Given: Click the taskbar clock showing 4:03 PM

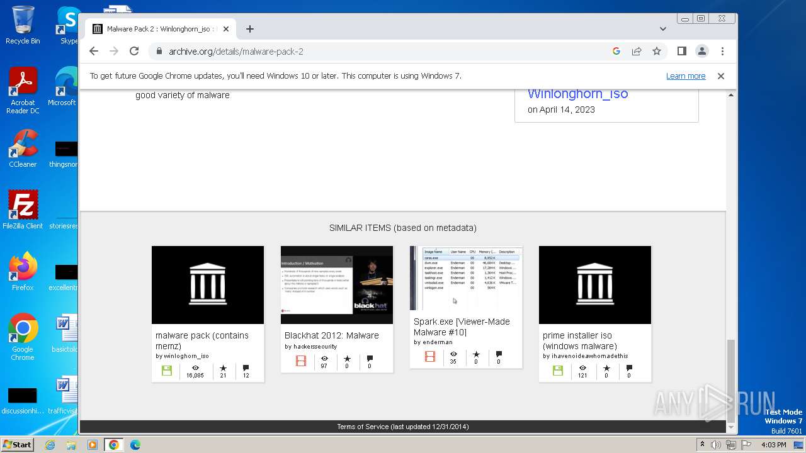Looking at the screenshot, I should click(x=773, y=445).
